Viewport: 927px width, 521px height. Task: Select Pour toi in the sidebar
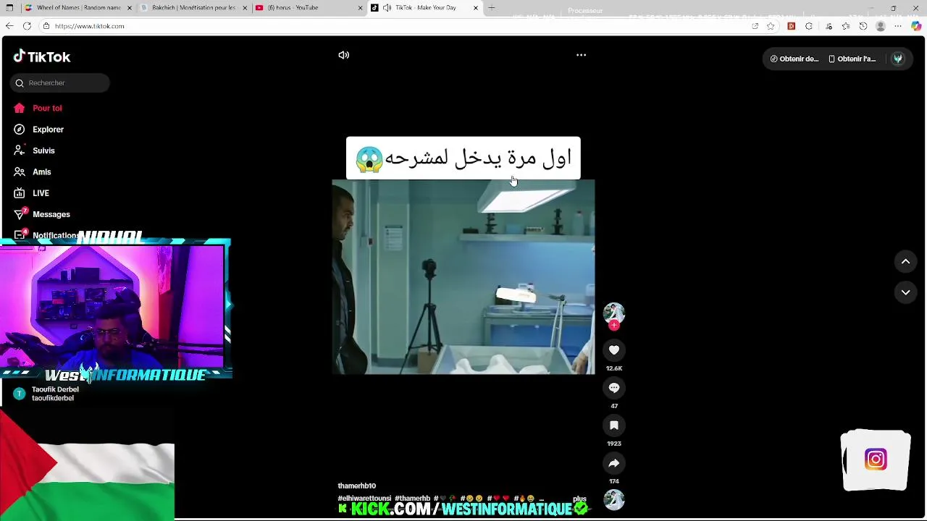tap(47, 108)
